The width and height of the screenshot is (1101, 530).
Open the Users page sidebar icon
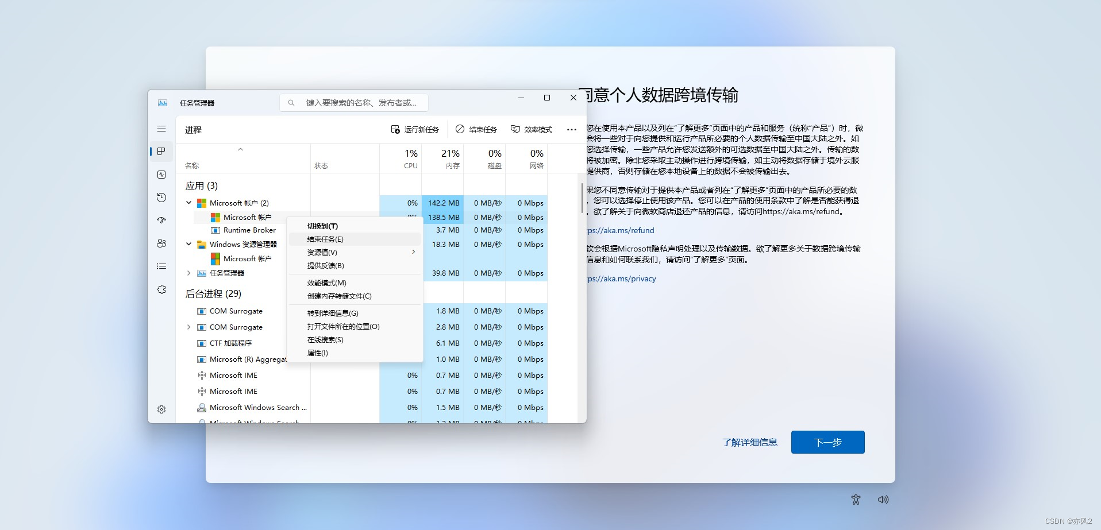161,243
